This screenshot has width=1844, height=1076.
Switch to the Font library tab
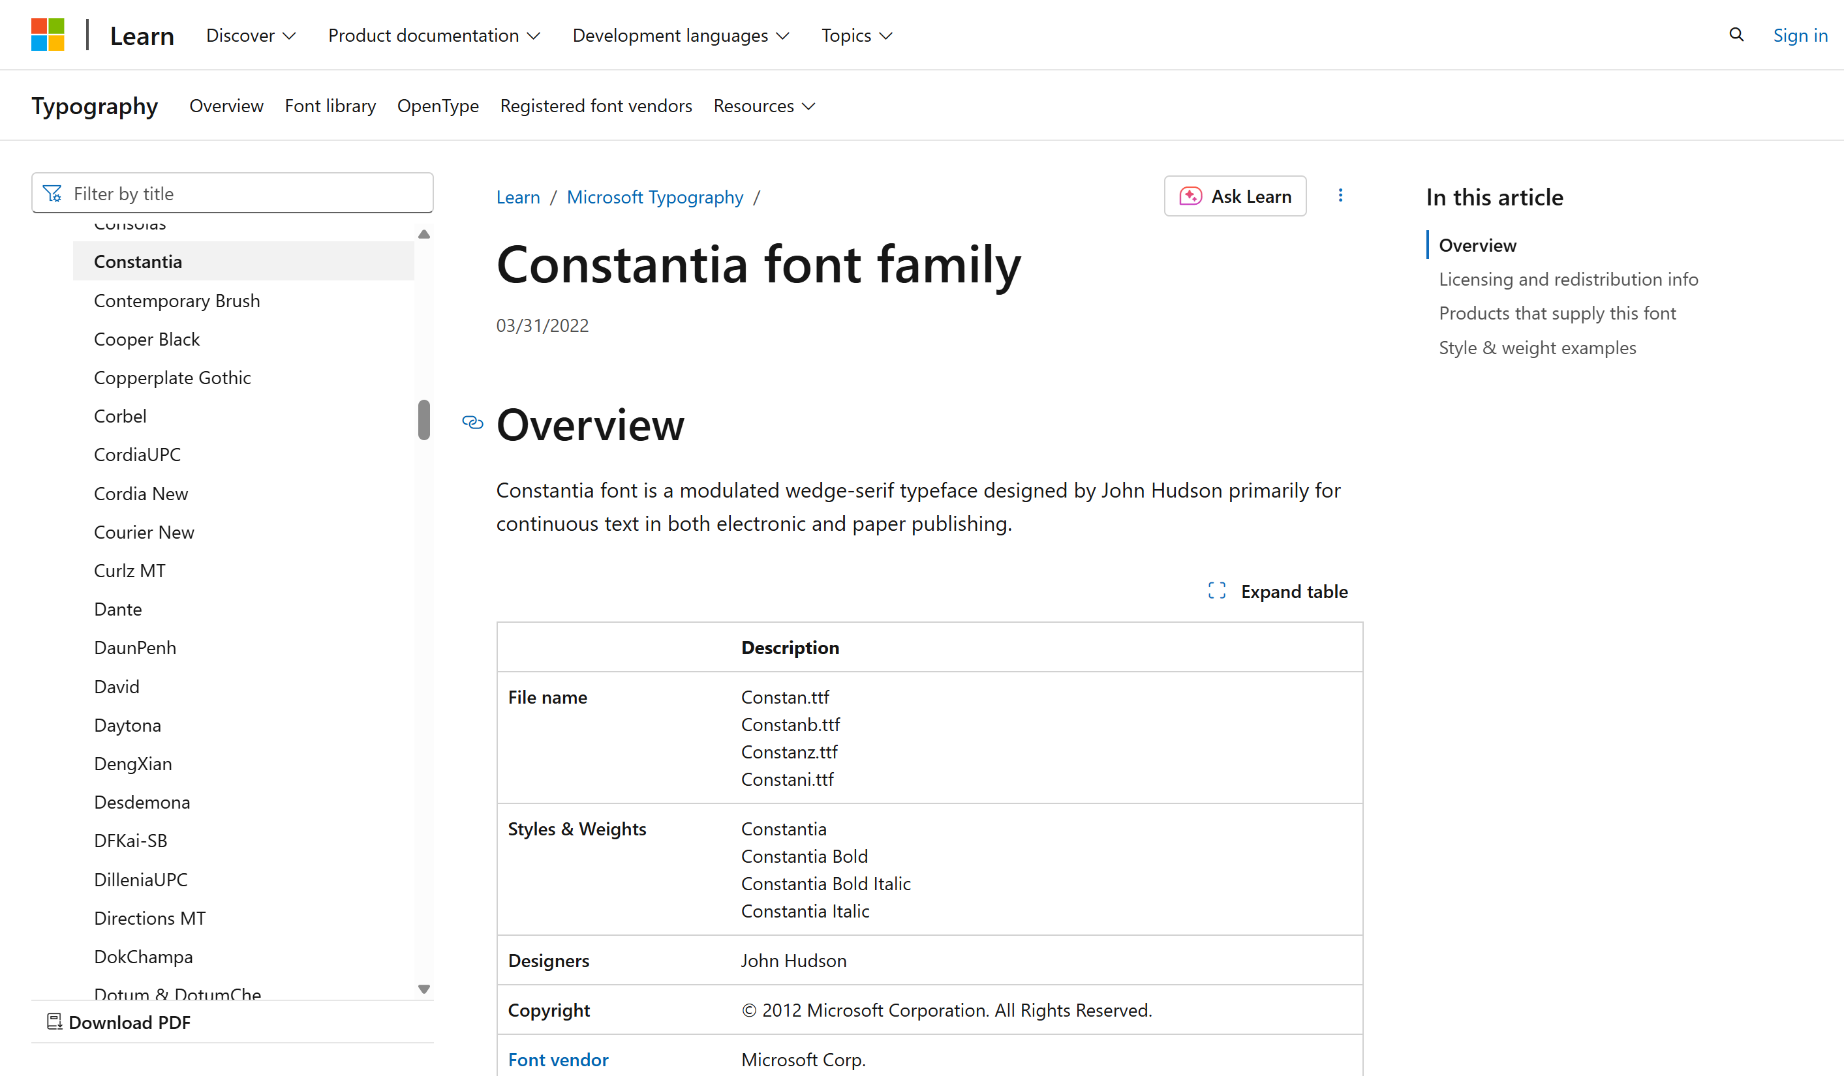click(330, 106)
